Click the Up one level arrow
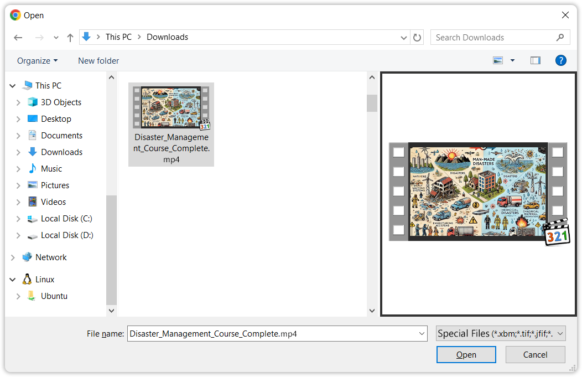 point(70,38)
